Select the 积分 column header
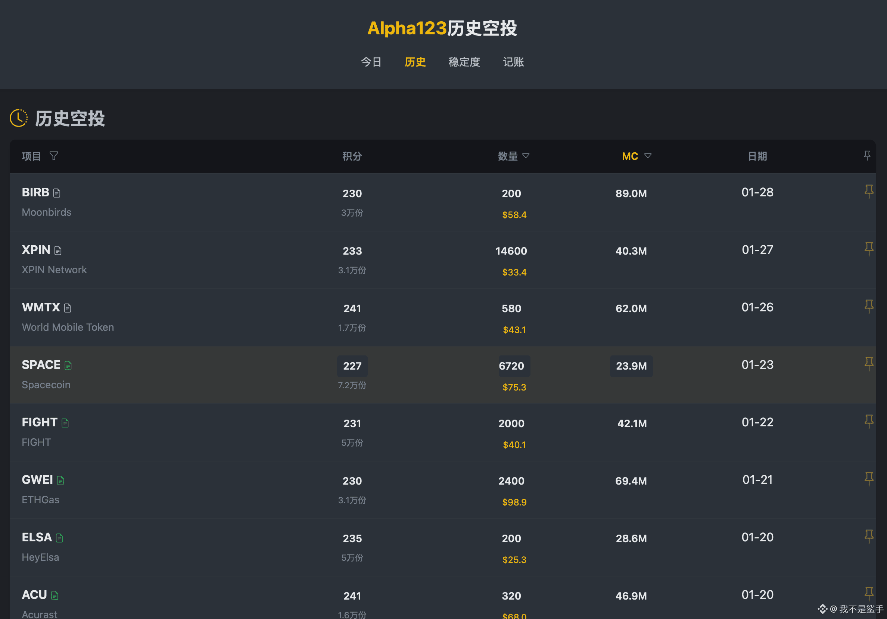The height and width of the screenshot is (619, 887). (352, 156)
